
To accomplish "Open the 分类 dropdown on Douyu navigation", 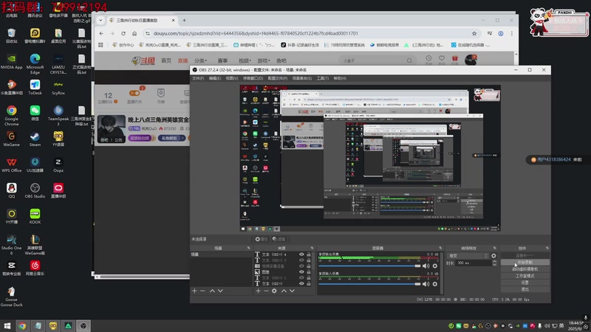I will [201, 61].
